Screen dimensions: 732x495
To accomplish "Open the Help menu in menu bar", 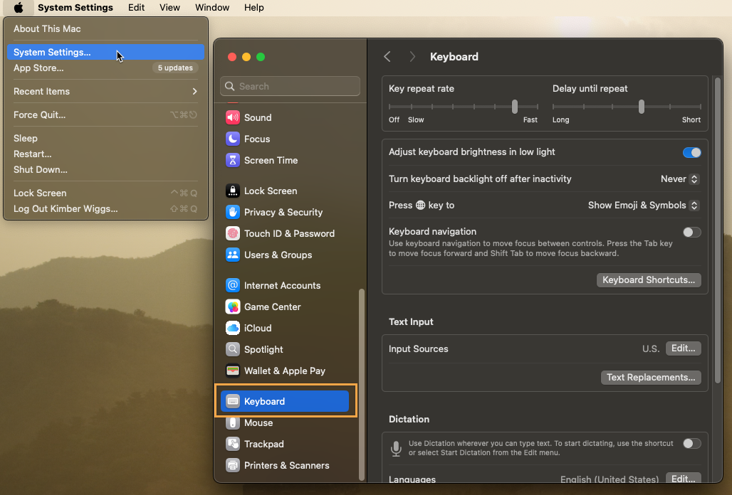I will pos(254,7).
